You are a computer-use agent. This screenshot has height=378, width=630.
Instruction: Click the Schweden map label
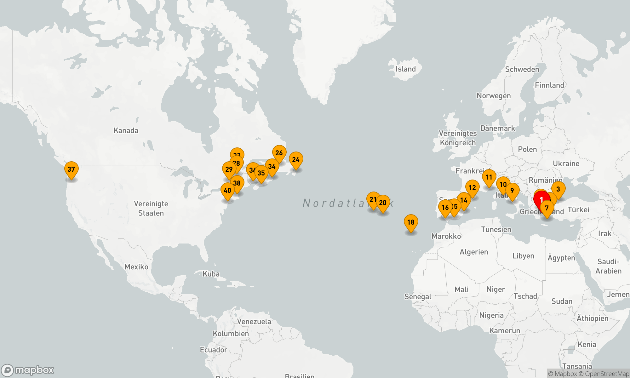point(522,69)
